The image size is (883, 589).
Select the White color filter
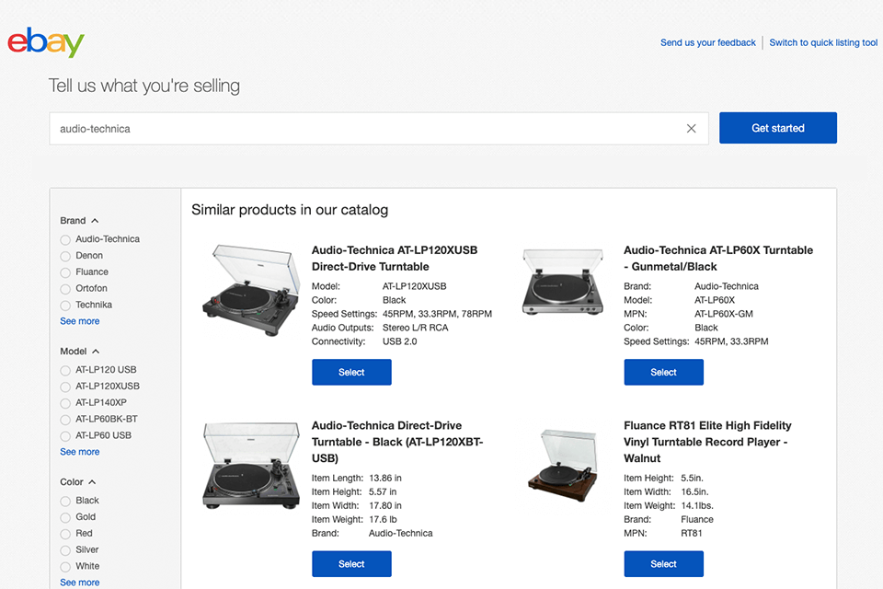pos(65,567)
